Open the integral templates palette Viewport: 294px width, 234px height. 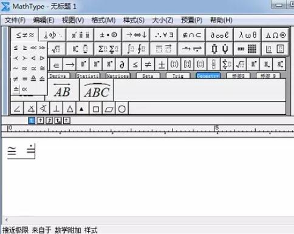tap(136, 49)
